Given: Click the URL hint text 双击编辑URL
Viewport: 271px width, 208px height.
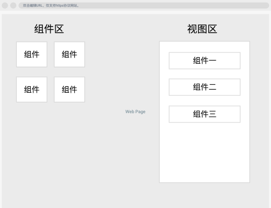Looking at the screenshot, I should (33, 6).
